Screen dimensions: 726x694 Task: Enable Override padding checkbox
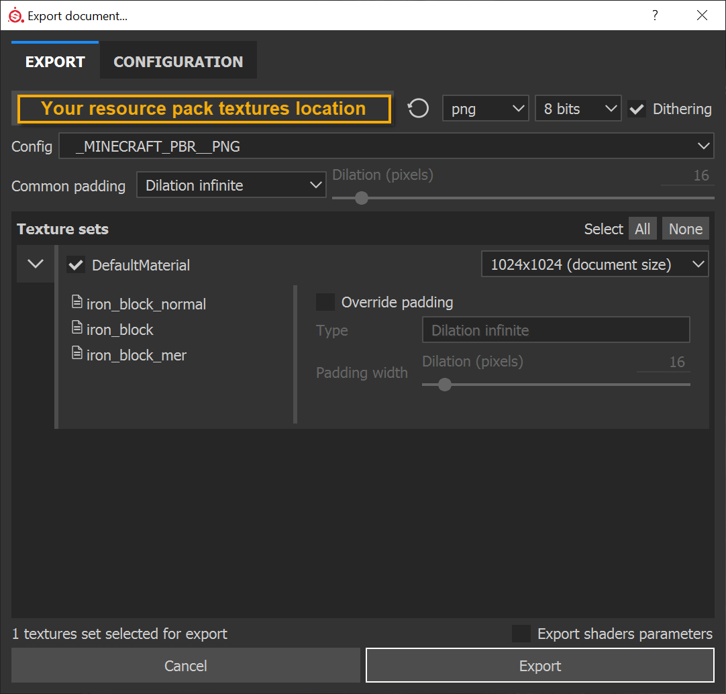325,302
